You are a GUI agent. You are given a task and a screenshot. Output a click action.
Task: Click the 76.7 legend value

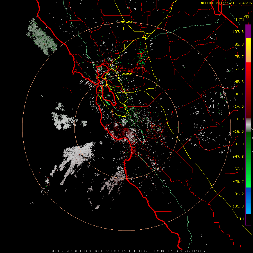pyautogui.click(x=239, y=57)
